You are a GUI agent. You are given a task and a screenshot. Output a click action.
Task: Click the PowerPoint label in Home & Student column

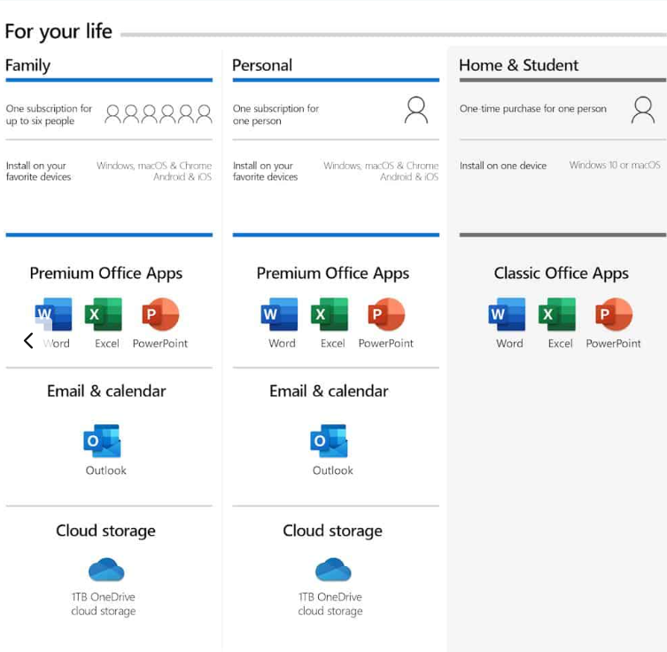coord(613,344)
